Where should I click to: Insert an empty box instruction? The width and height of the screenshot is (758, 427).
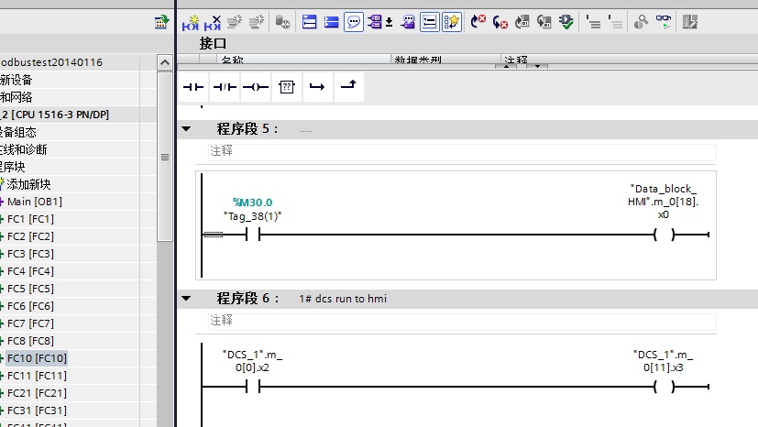[x=287, y=87]
